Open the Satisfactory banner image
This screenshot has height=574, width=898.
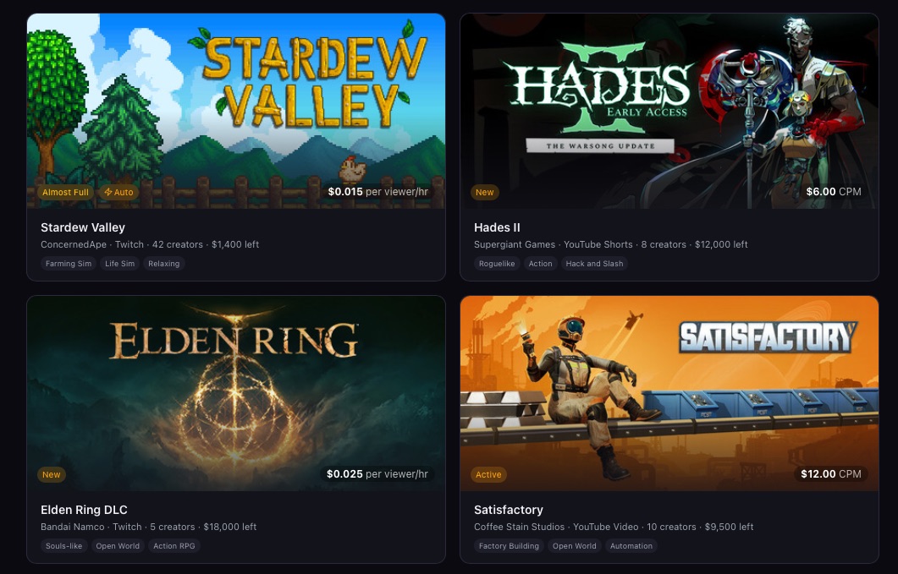click(x=669, y=393)
